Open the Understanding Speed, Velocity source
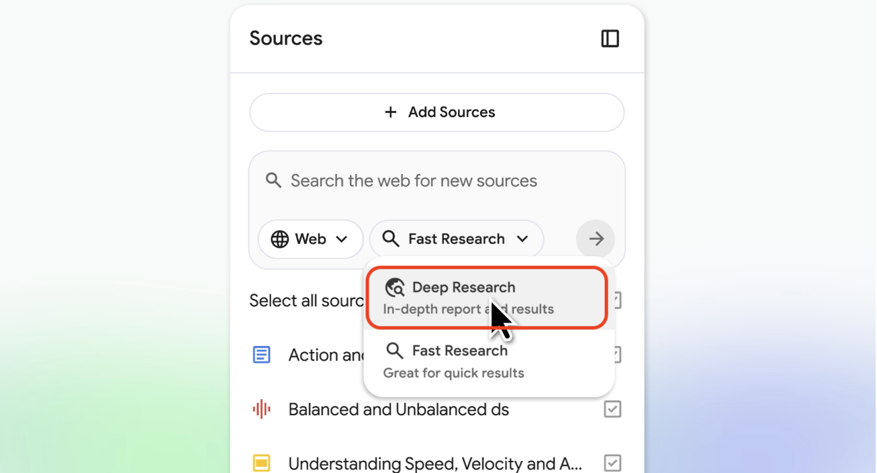The width and height of the screenshot is (877, 473). pos(434,463)
